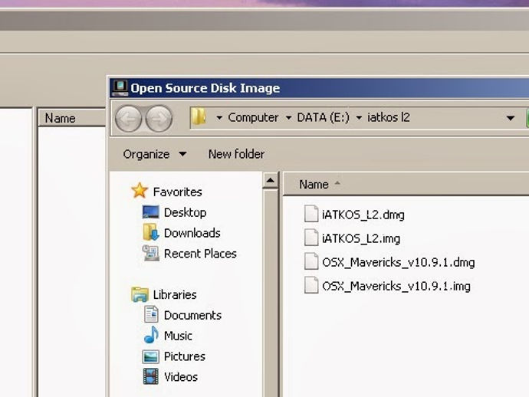The height and width of the screenshot is (397, 529).
Task: Expand dropdown arrow before DATA (E:) breadcrumb
Action: coord(288,118)
